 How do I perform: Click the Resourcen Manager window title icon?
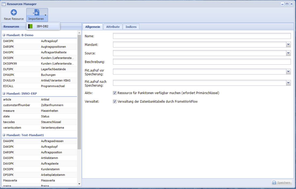4,4
